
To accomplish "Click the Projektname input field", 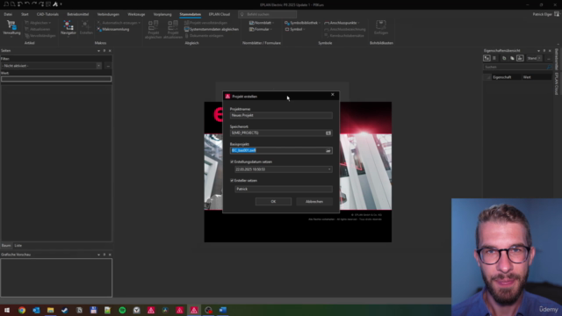I will pyautogui.click(x=281, y=115).
